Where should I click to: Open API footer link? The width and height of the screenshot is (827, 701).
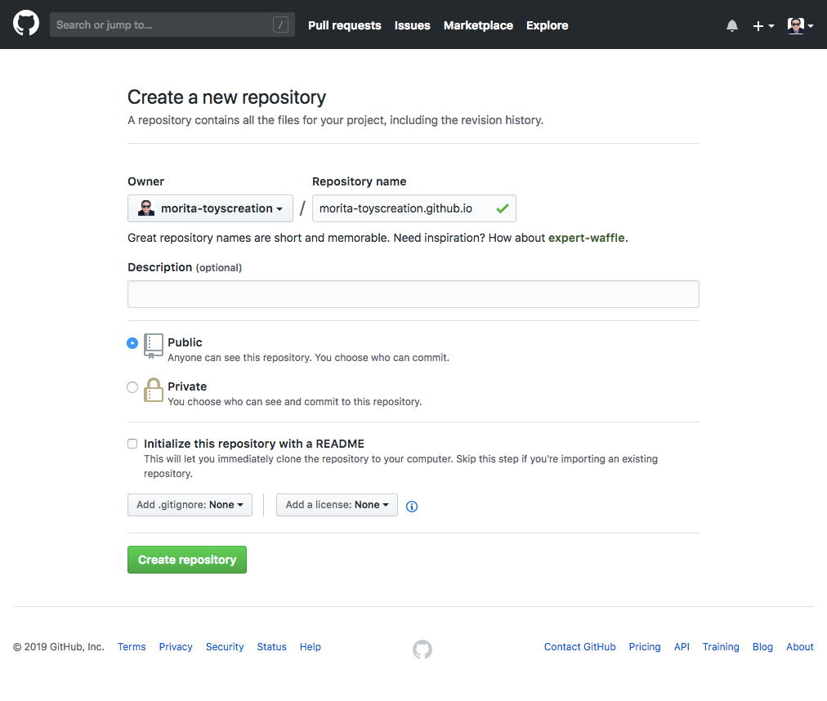682,647
